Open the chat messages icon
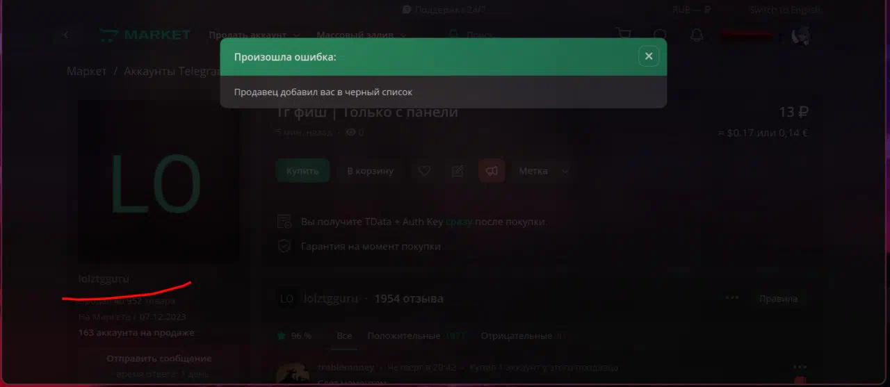The image size is (890, 387). click(x=660, y=35)
